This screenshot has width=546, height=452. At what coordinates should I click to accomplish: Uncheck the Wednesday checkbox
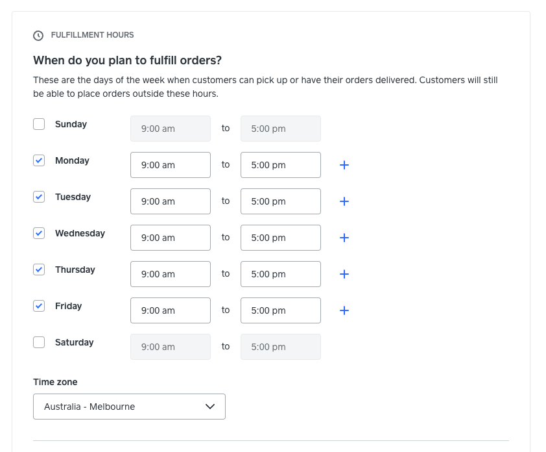click(39, 233)
